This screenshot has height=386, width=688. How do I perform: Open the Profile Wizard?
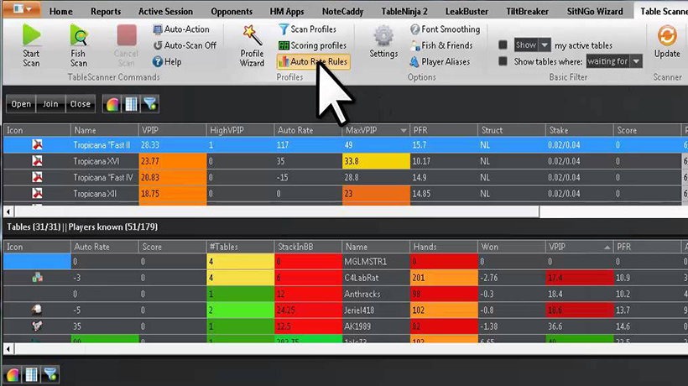(252, 45)
